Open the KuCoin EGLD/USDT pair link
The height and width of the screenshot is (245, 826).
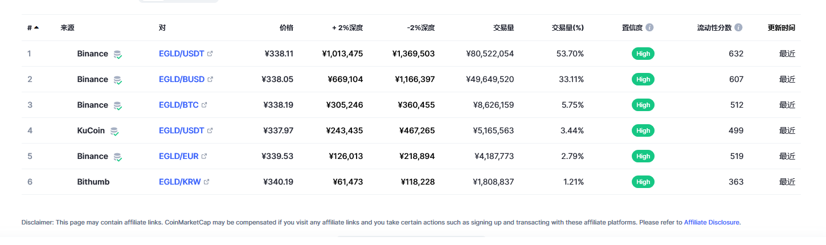coord(181,130)
